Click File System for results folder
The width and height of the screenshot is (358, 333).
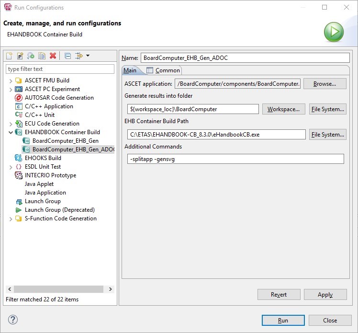click(328, 109)
